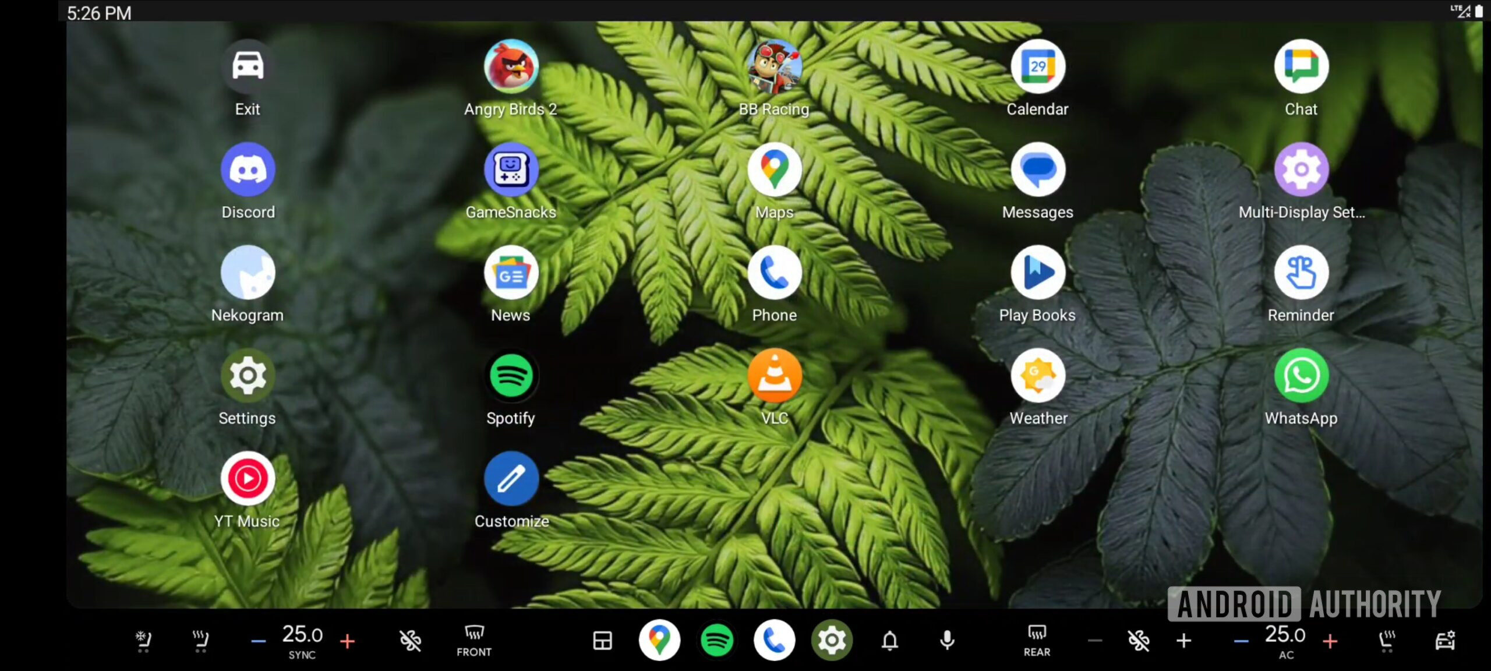1491x671 pixels.
Task: Increase driver side temperature with plus
Action: (348, 641)
